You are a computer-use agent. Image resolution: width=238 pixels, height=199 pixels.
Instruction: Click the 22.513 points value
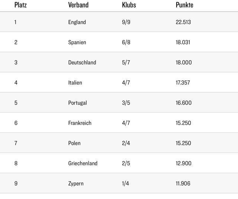(x=183, y=22)
